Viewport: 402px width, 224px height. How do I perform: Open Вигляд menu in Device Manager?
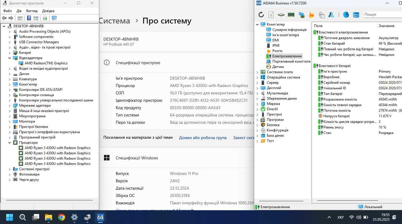point(32,11)
